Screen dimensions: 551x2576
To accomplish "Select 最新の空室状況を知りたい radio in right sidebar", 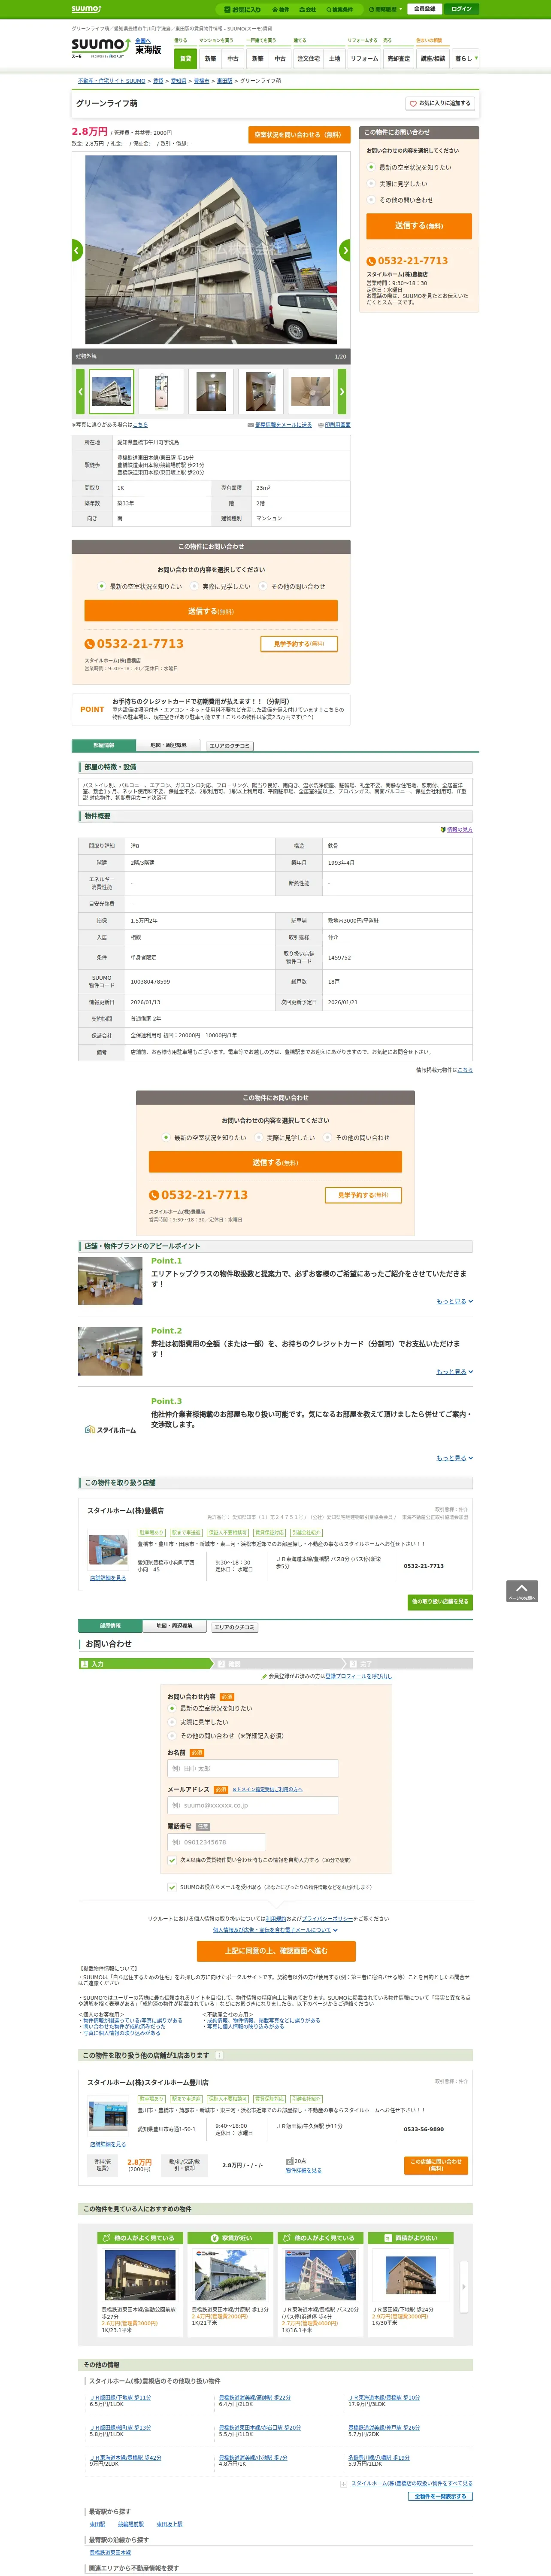I will coord(371,167).
